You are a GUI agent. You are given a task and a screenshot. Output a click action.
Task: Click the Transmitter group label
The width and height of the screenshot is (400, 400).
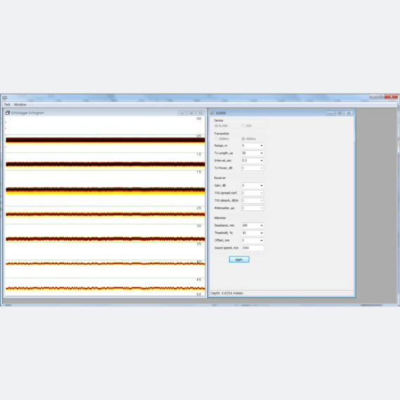pyautogui.click(x=221, y=134)
